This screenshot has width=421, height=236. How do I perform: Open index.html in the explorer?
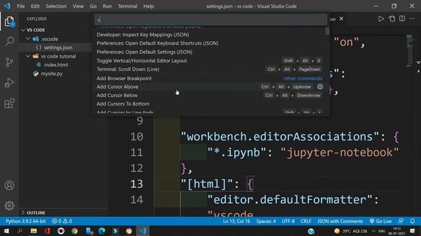55,65
